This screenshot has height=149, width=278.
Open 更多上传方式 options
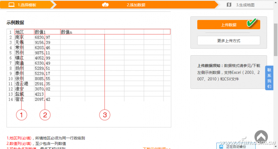(228, 41)
